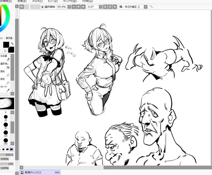Viewport: 212px width, 175px height.
Task: Switch to 新規キャンバス2 canvas tab
Action: pos(40,173)
